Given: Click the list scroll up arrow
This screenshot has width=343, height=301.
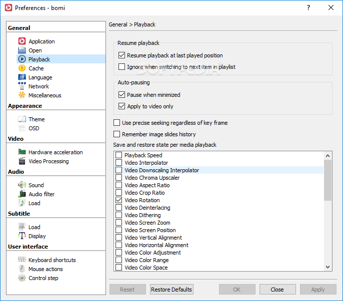Looking at the screenshot, I should (x=327, y=156).
